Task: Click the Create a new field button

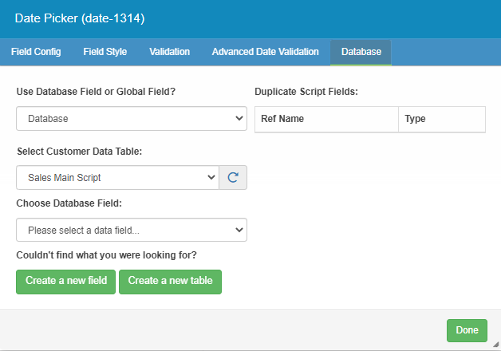Action: (x=66, y=281)
